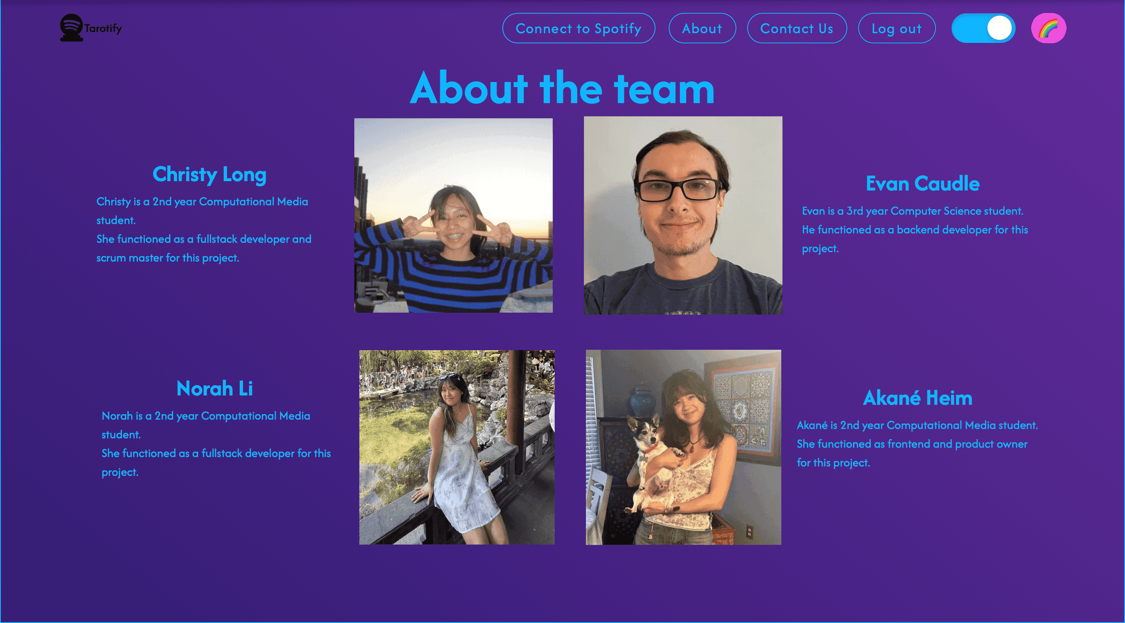1125x623 pixels.
Task: Click the Tarotify brand text
Action: 103,29
